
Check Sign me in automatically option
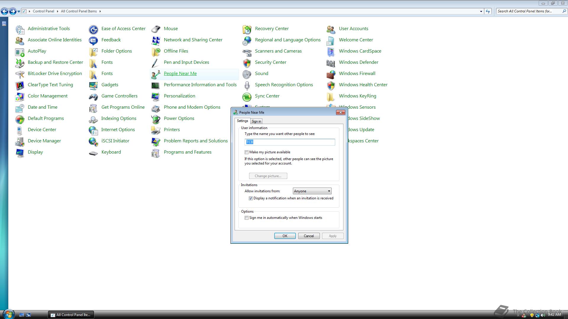246,218
